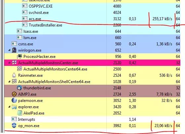
Task: Click the explorer.exe folder icon
Action: point(14,107)
